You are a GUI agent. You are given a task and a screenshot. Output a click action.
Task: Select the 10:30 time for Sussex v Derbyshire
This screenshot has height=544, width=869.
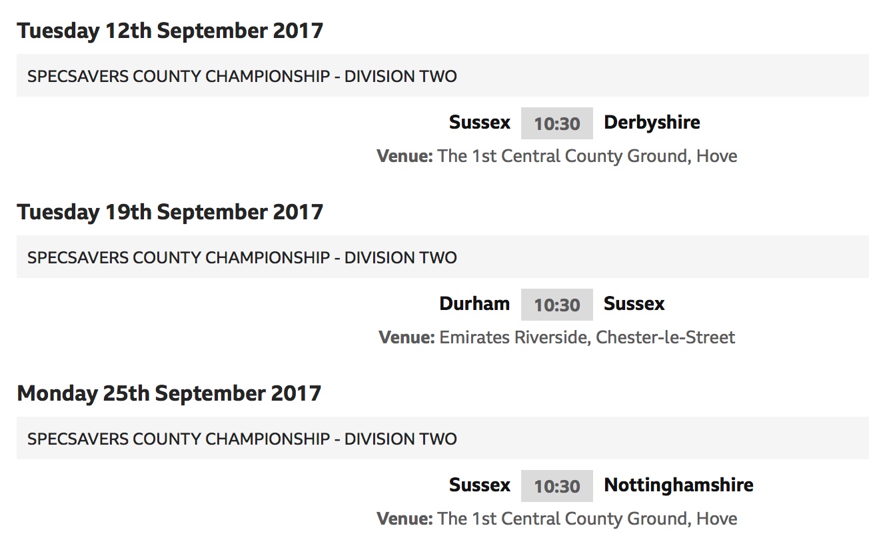(x=556, y=123)
